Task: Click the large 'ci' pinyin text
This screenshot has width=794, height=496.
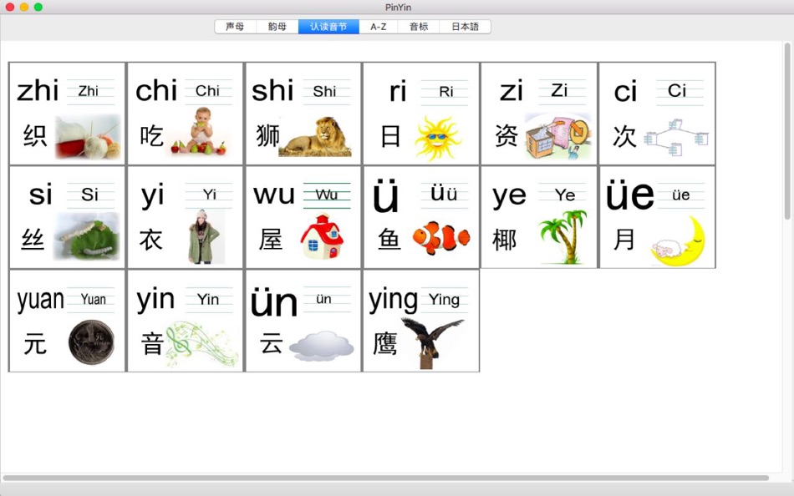Action: click(625, 92)
